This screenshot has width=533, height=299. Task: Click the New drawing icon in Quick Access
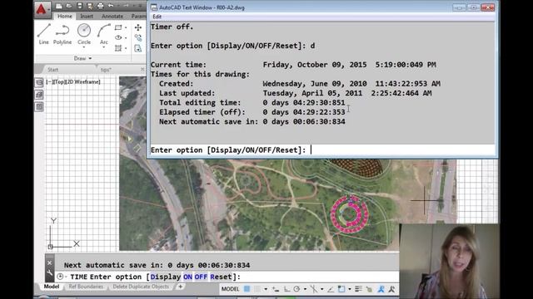[59, 6]
